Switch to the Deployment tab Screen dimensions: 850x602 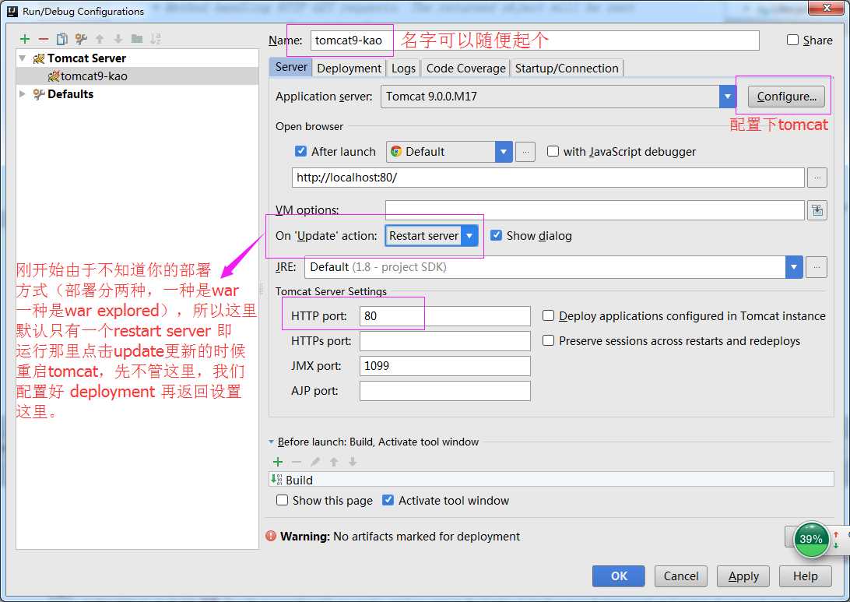pos(349,69)
